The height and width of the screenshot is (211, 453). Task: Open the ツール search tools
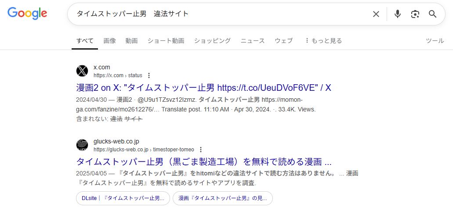pos(435,41)
